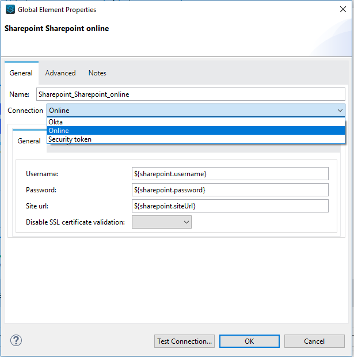Cancel the dialog
The height and width of the screenshot is (357, 354).
click(x=314, y=341)
